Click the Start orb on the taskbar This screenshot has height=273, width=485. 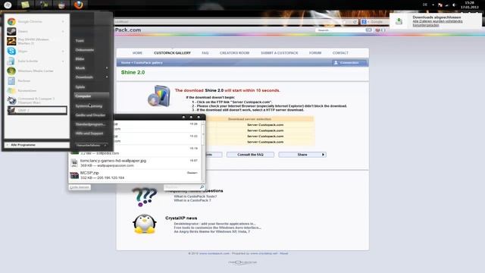8,5
